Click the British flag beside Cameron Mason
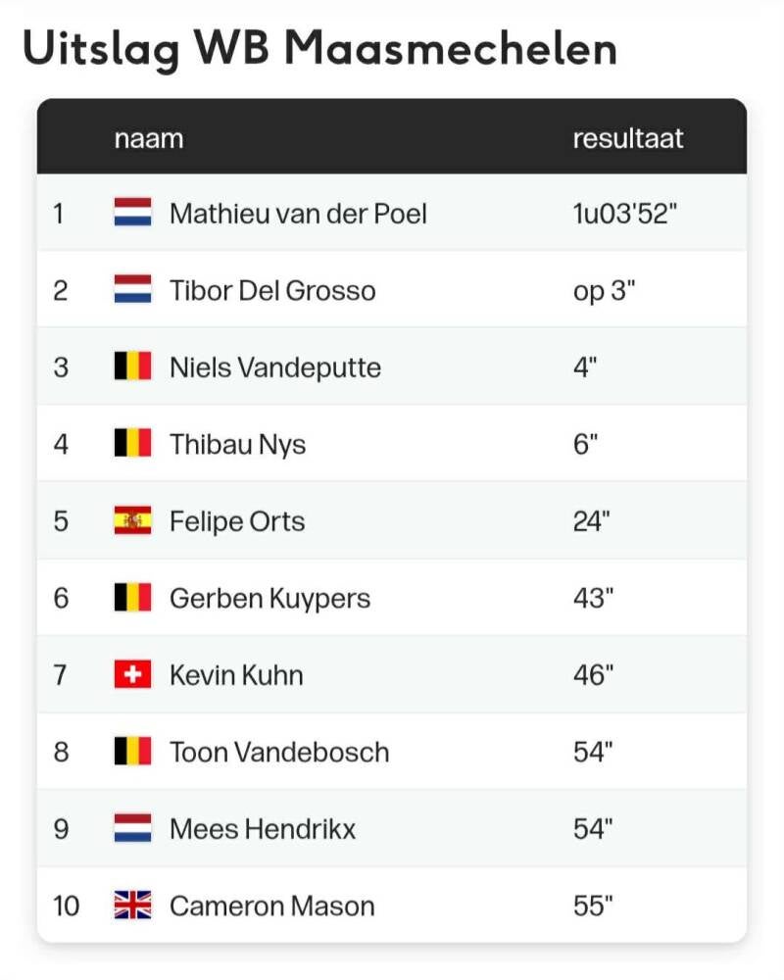The image size is (784, 980). click(x=132, y=906)
